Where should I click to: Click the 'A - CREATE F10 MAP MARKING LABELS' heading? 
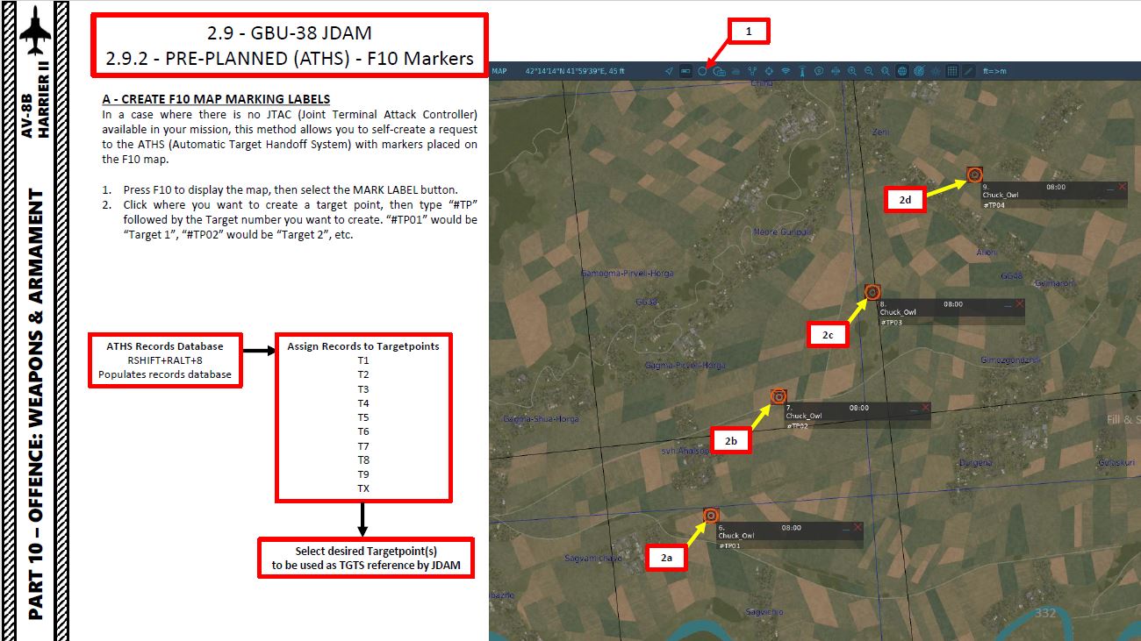(216, 99)
